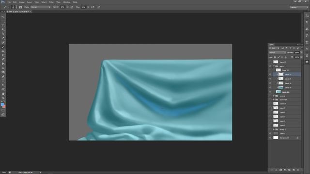The image size is (310, 174).
Task: Select the Path Selection tool
Action: pyautogui.click(x=3, y=85)
